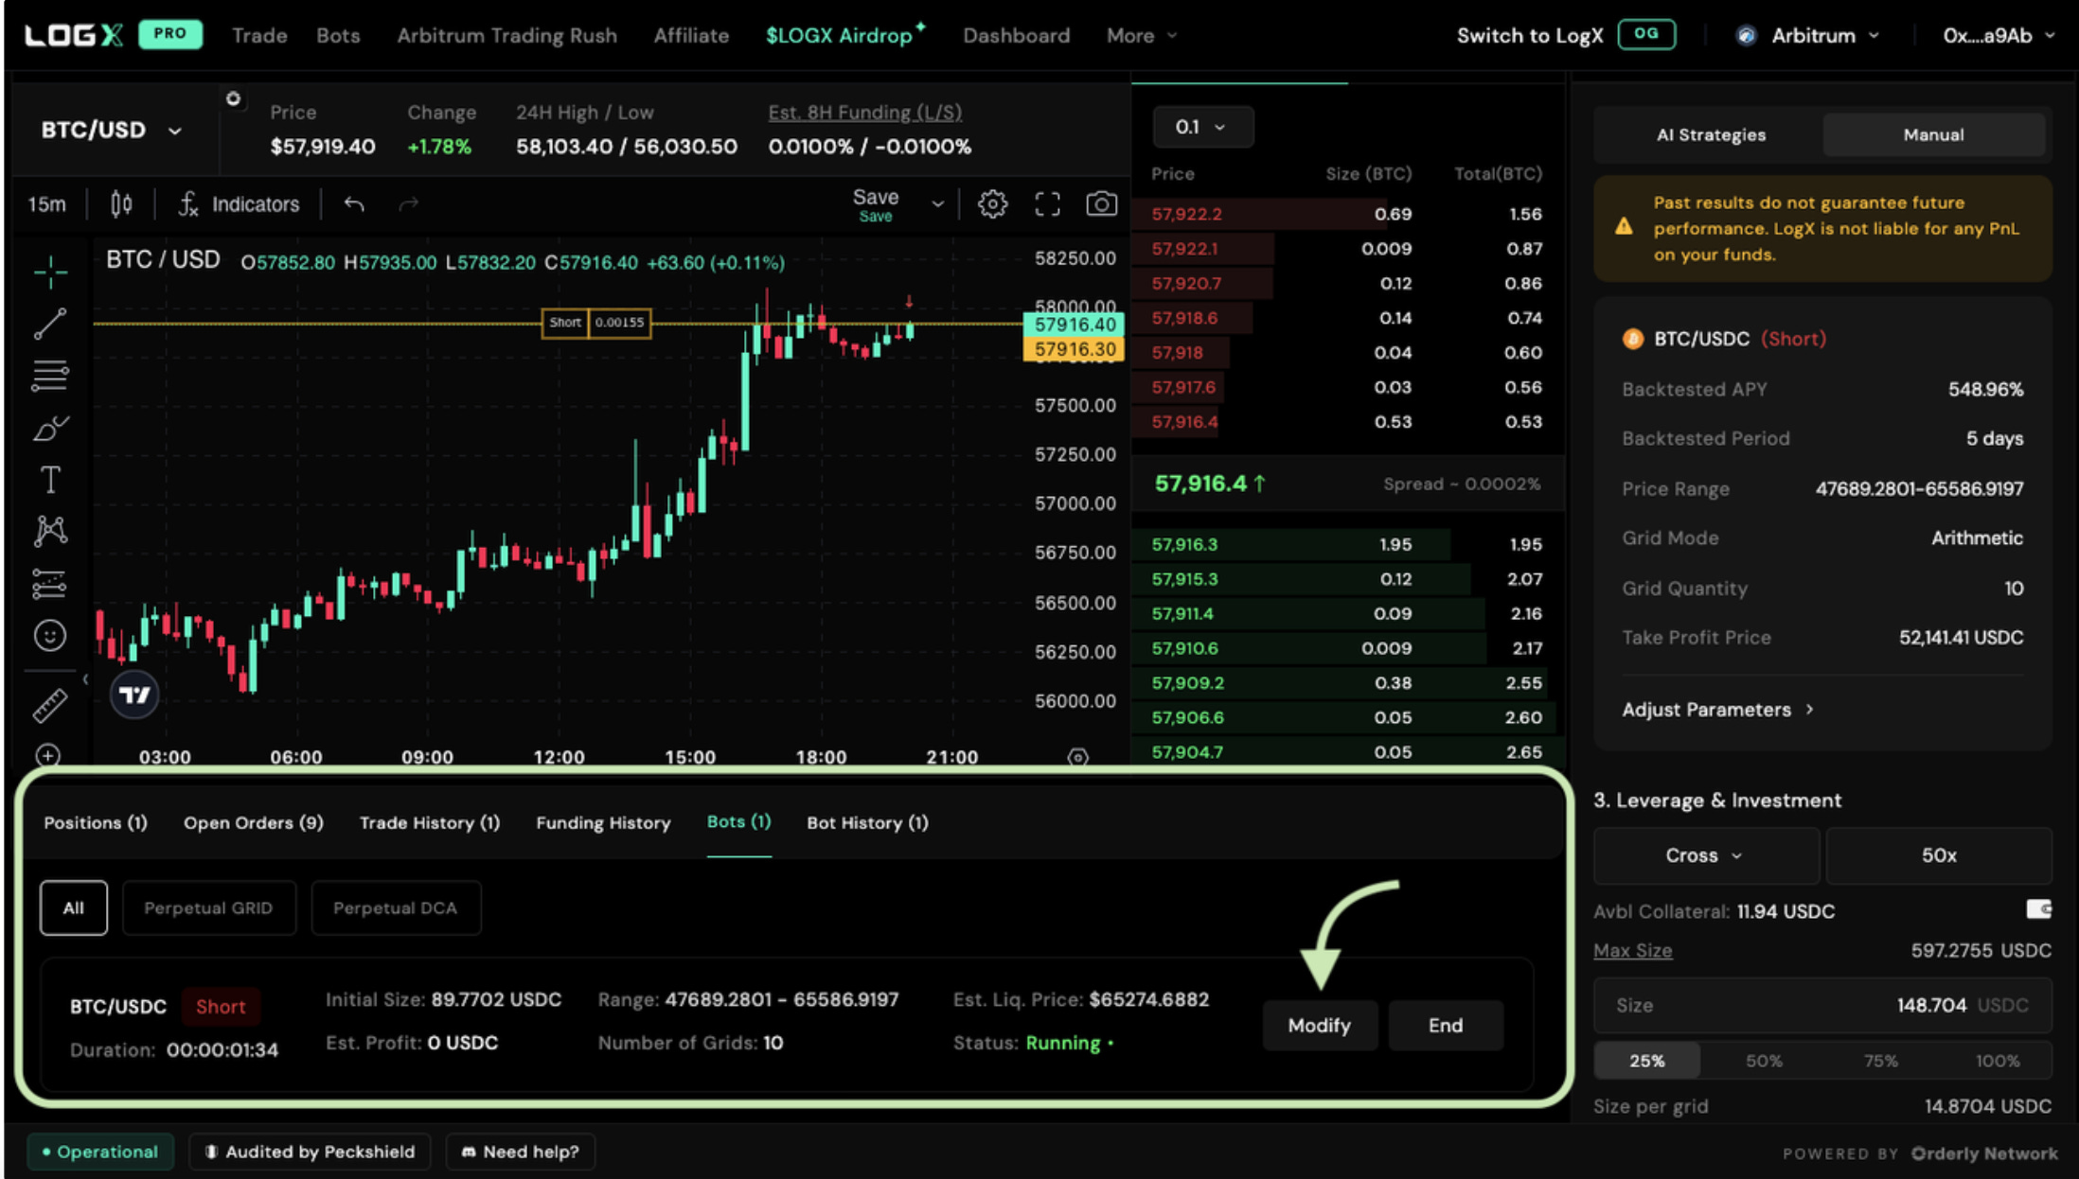Open the $LOGX Airdrop page
2079x1179 pixels.
tap(844, 35)
